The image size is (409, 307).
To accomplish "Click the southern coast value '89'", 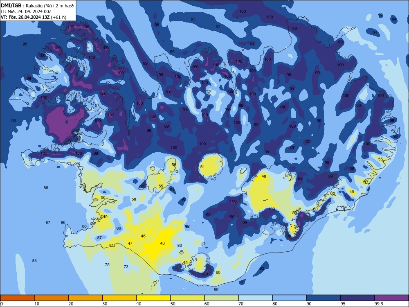I will click(x=216, y=289).
